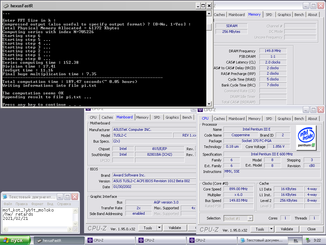The width and height of the screenshot is (326, 245).
Task: Open the Start menu via пуск button
Action: [x=15, y=240]
